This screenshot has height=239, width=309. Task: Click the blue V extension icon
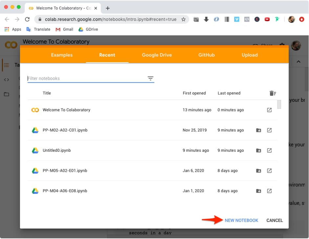236,19
